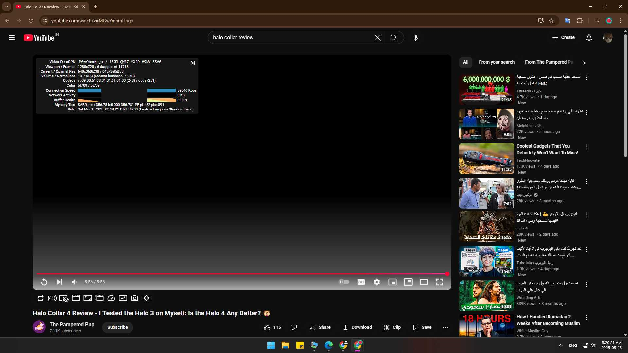
Task: Enter full screen mode
Action: tap(440, 282)
